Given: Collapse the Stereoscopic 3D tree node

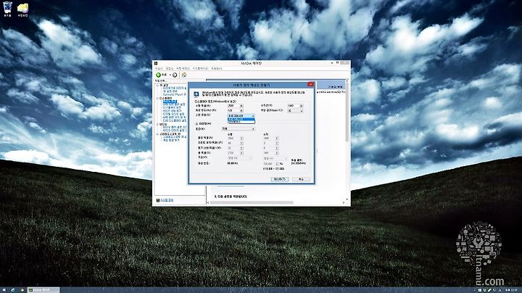Looking at the screenshot, I should pos(158,134).
